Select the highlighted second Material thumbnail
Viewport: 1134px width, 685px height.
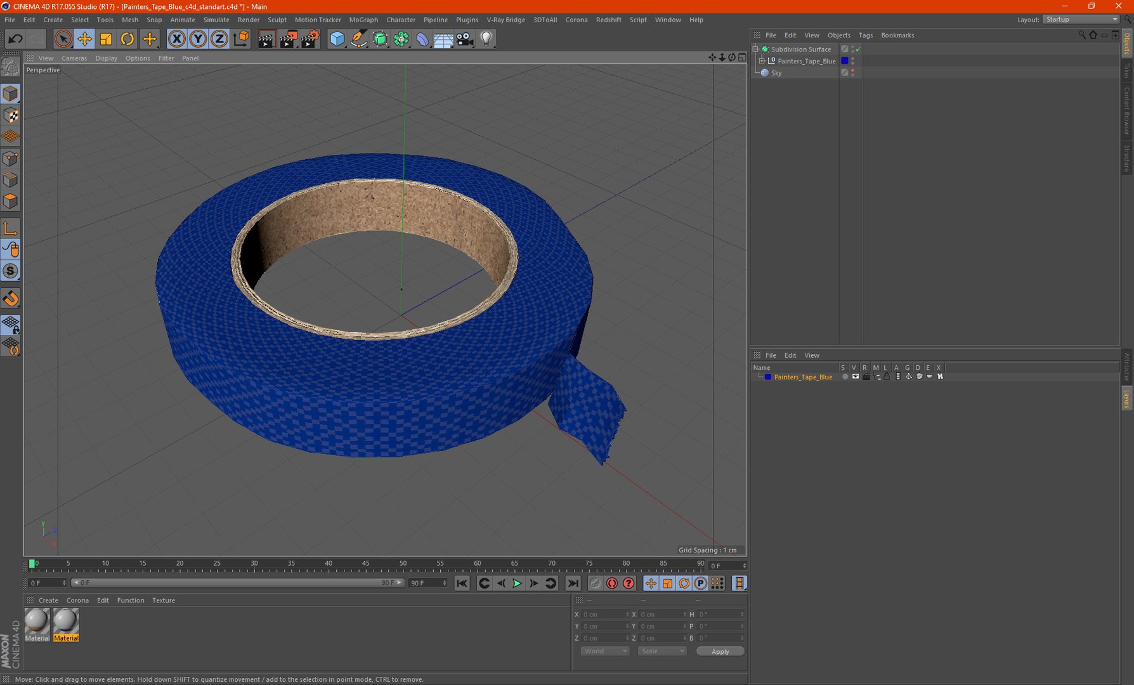point(66,625)
